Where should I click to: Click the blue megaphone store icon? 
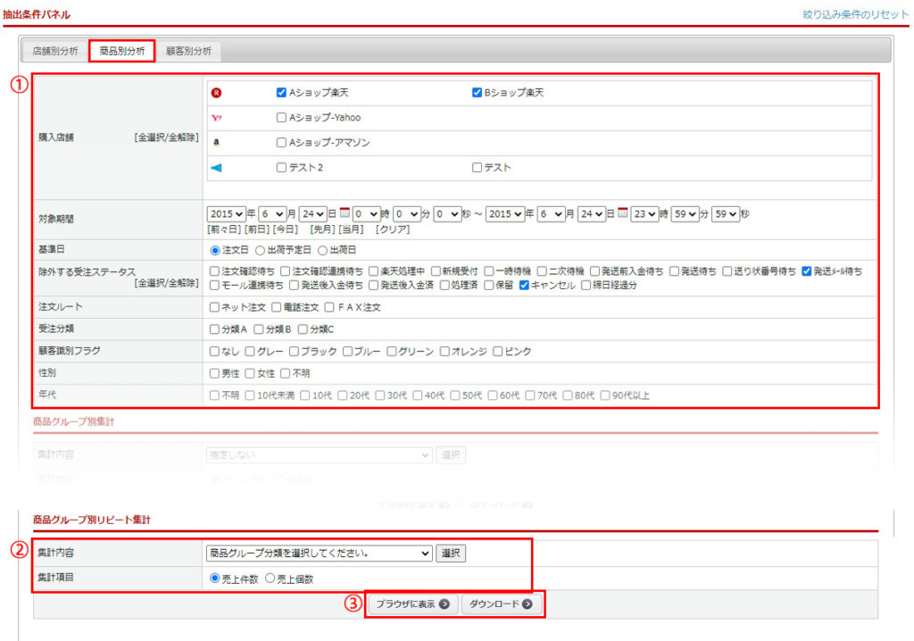(216, 168)
